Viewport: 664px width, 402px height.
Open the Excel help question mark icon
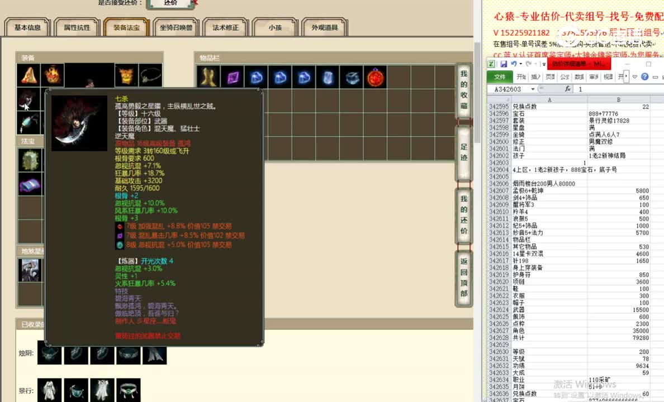tap(646, 78)
